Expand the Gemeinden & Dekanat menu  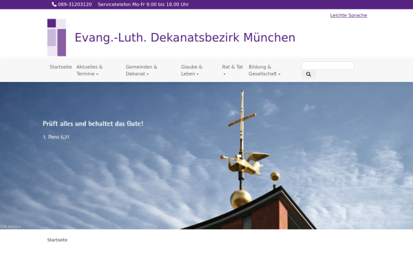tap(141, 70)
